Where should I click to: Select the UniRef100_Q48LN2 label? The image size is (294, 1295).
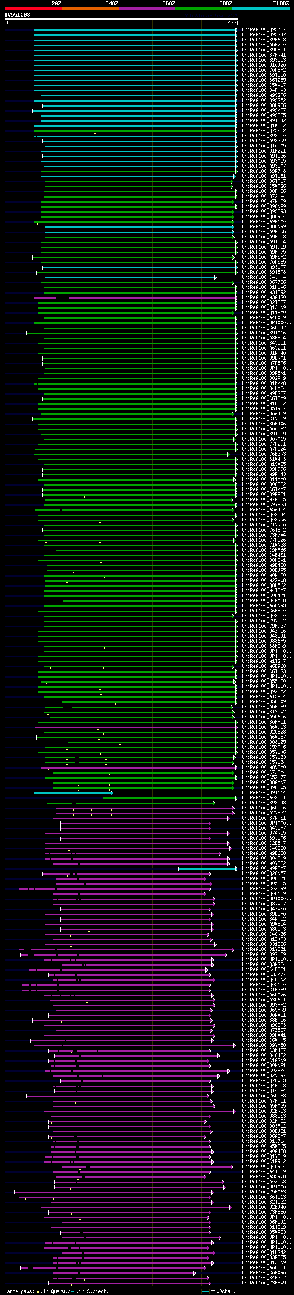[x=264, y=980]
